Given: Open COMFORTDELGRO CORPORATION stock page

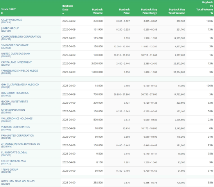Looking at the screenshot, I should (x=21, y=37).
